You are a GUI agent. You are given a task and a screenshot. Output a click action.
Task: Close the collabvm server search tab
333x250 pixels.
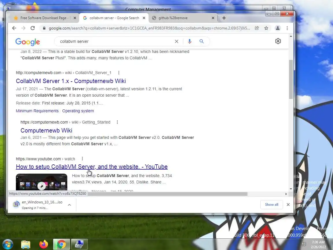[144, 18]
